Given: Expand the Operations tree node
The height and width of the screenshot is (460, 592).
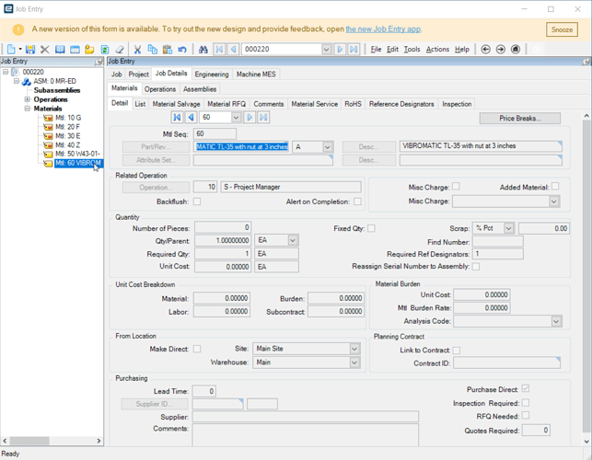Looking at the screenshot, I should [28, 99].
